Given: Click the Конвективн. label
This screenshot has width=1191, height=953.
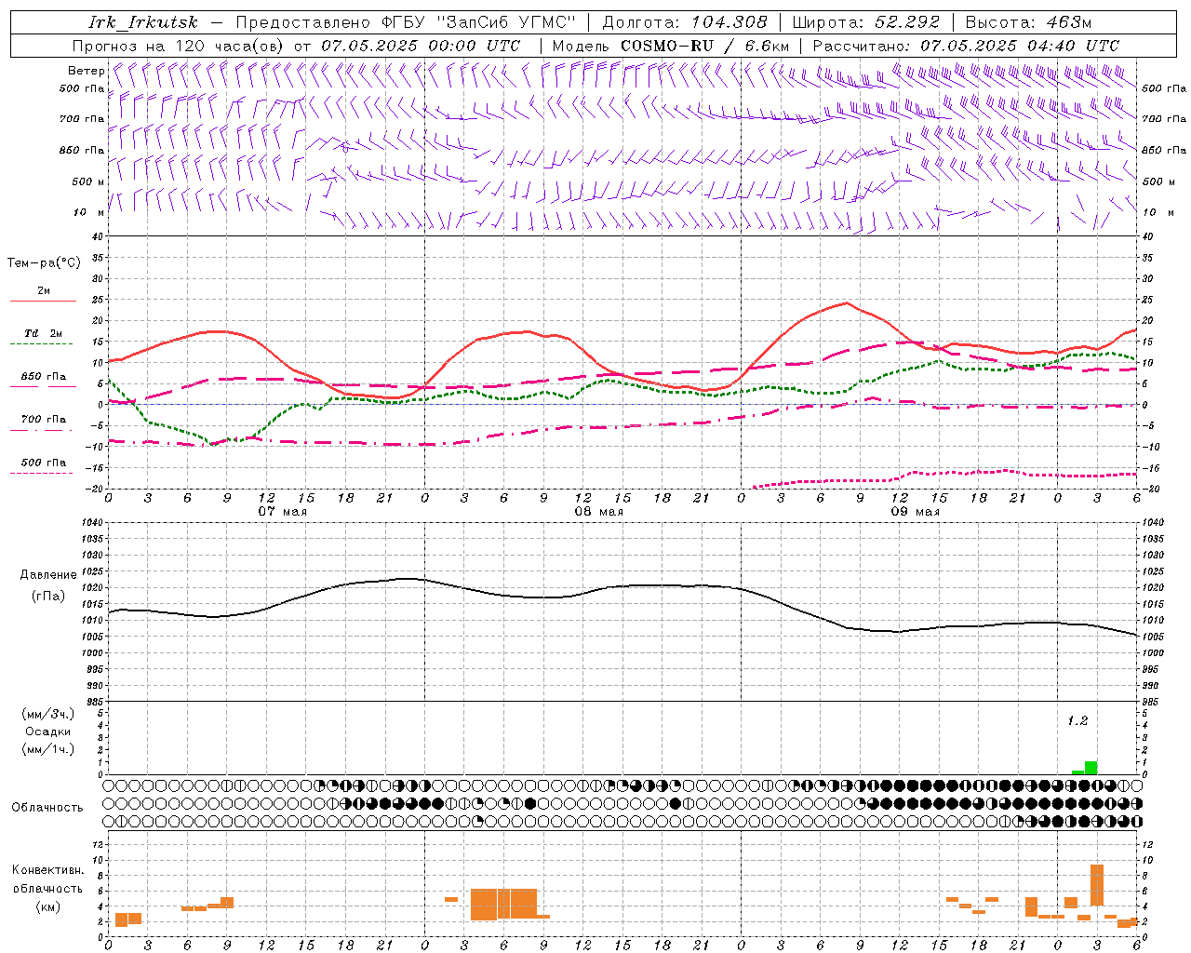Looking at the screenshot, I should (48, 870).
